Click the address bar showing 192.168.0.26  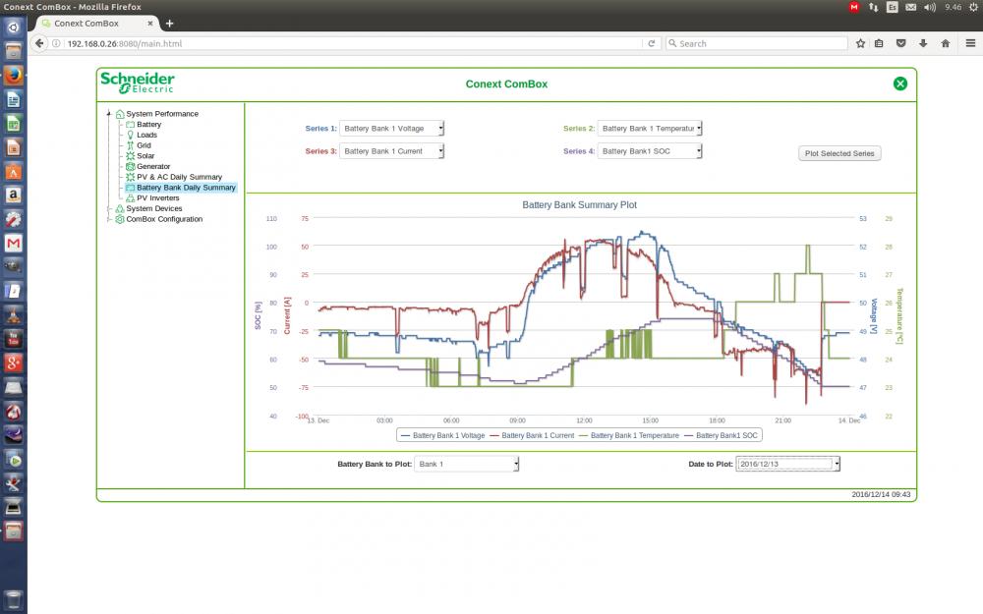(x=351, y=43)
